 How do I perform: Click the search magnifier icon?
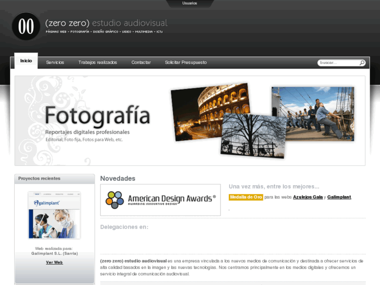[x=362, y=63]
